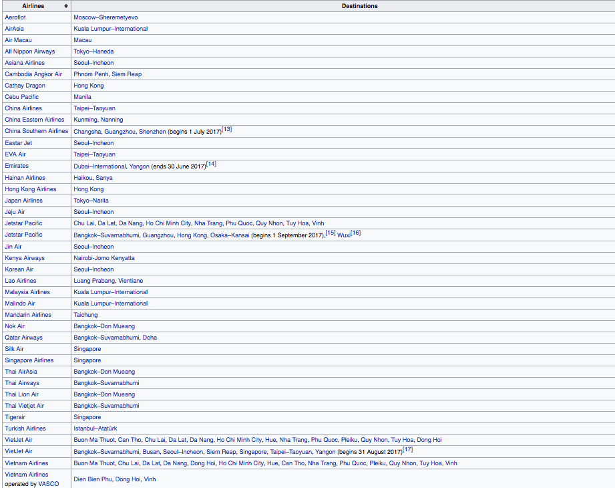Click Qatar Airways link
This screenshot has height=488, width=615.
[23, 338]
